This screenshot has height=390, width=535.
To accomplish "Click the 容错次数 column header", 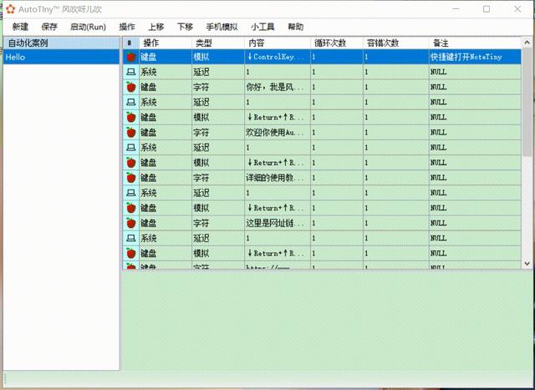I will [x=395, y=43].
